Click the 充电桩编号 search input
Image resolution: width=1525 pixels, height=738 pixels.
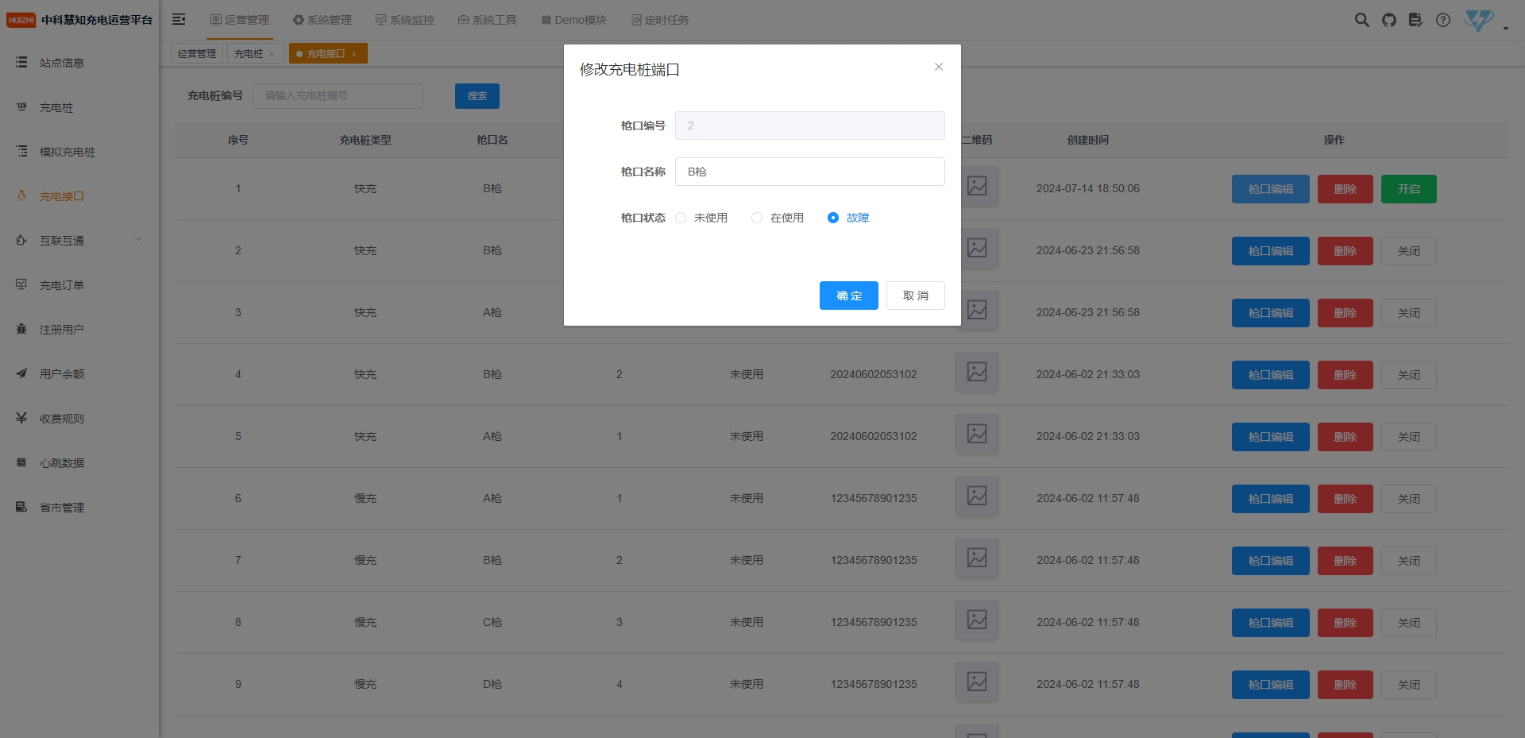coord(338,96)
